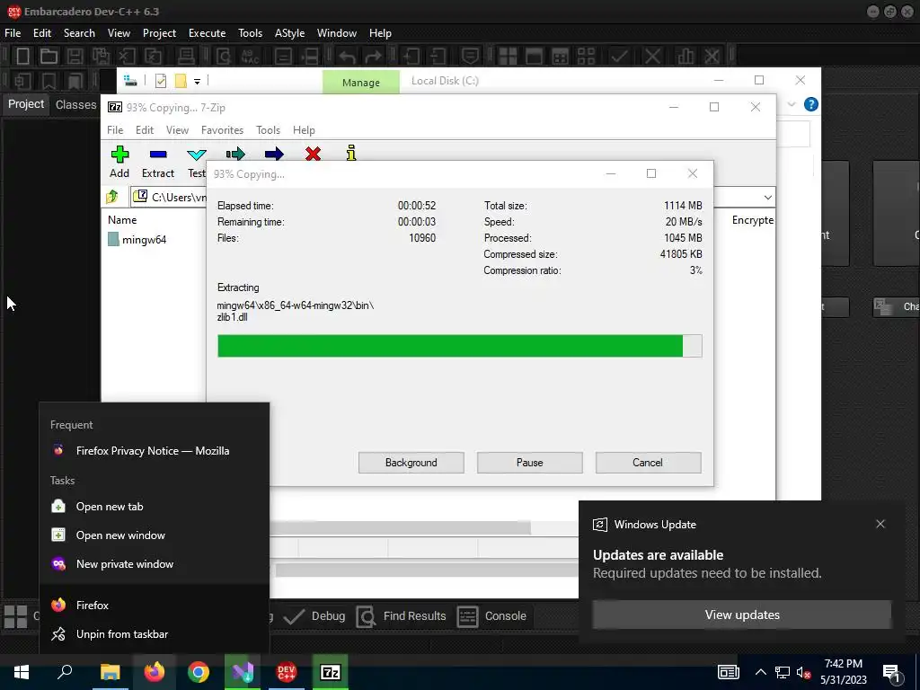Click the Find magnifier icon in Dev-C++ toolbar
Screen dimensions: 920x690
(x=224, y=57)
